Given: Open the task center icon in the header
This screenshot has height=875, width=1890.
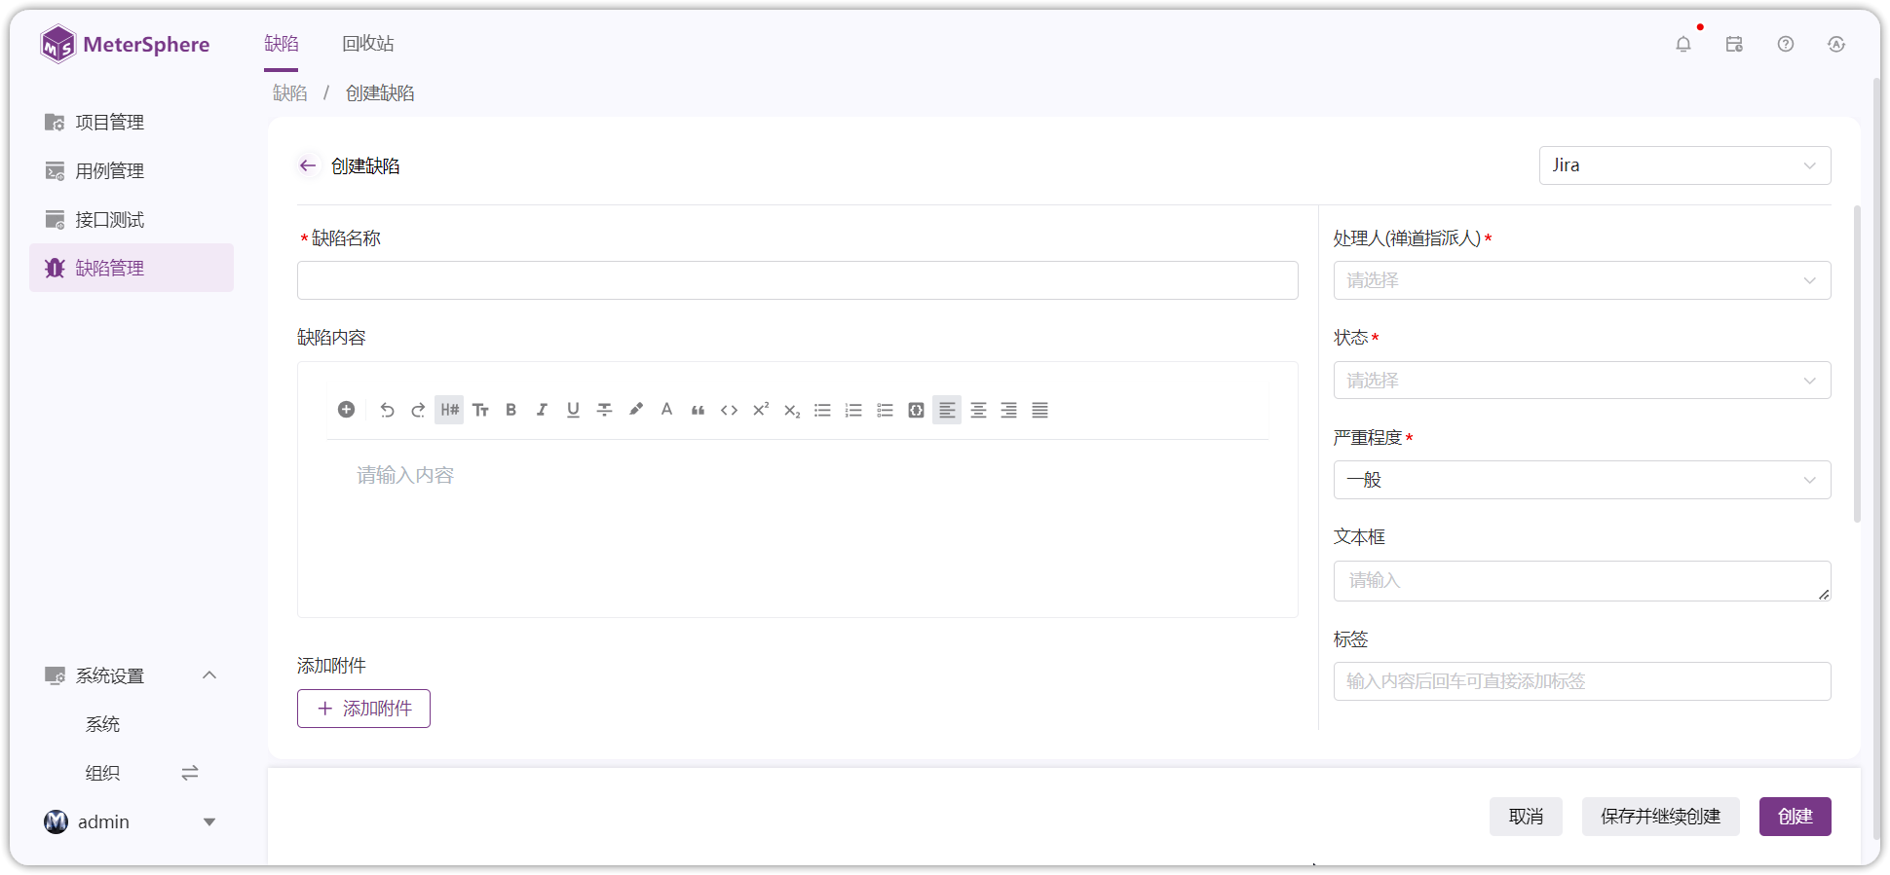Looking at the screenshot, I should pos(1734,44).
